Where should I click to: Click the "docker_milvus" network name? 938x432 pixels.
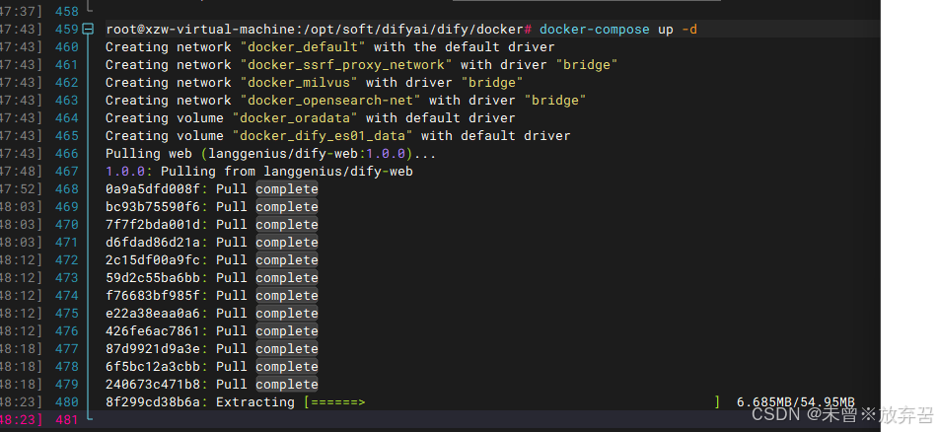click(x=299, y=83)
